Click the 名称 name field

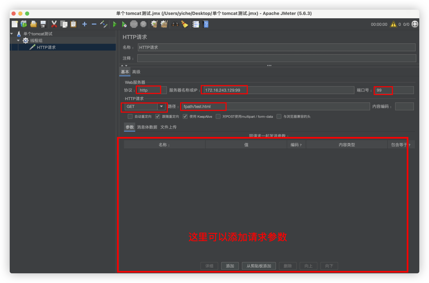pos(277,47)
